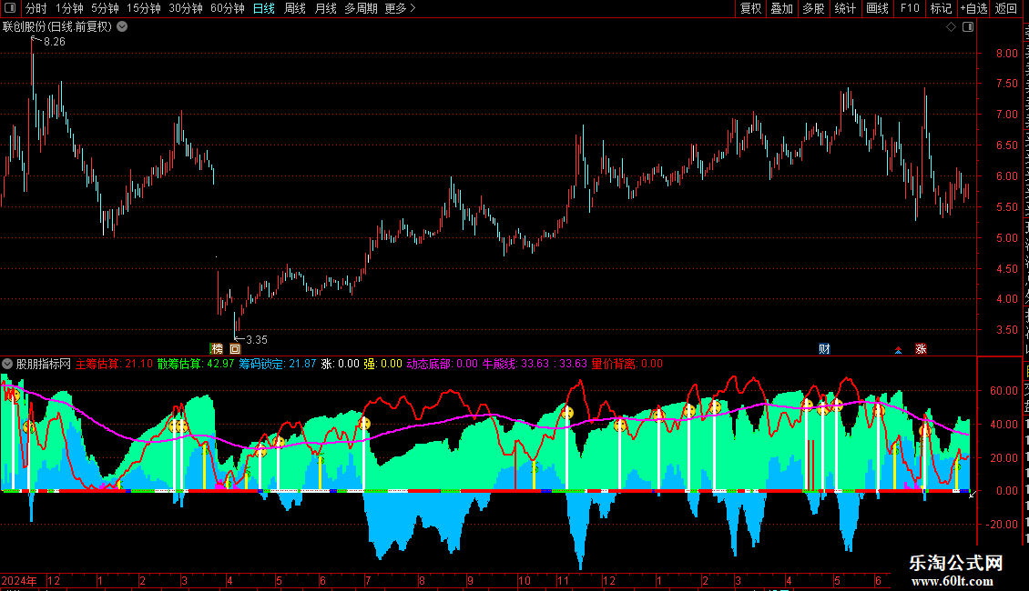The image size is (1029, 591).
Task: Select the 30分钟 period tab
Action: point(186,8)
